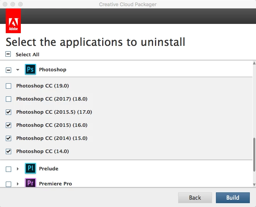
Task: Click the scrollbar down arrow
Action: (x=254, y=185)
